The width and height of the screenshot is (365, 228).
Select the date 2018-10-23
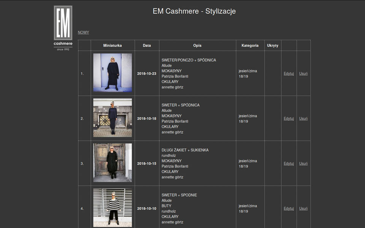coord(147,73)
